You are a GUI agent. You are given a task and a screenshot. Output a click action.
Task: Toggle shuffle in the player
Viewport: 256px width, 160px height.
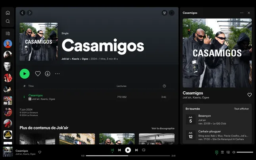[x=112, y=150]
